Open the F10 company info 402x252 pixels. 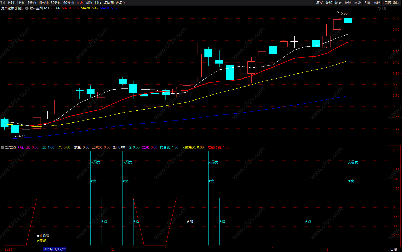pos(367,2)
